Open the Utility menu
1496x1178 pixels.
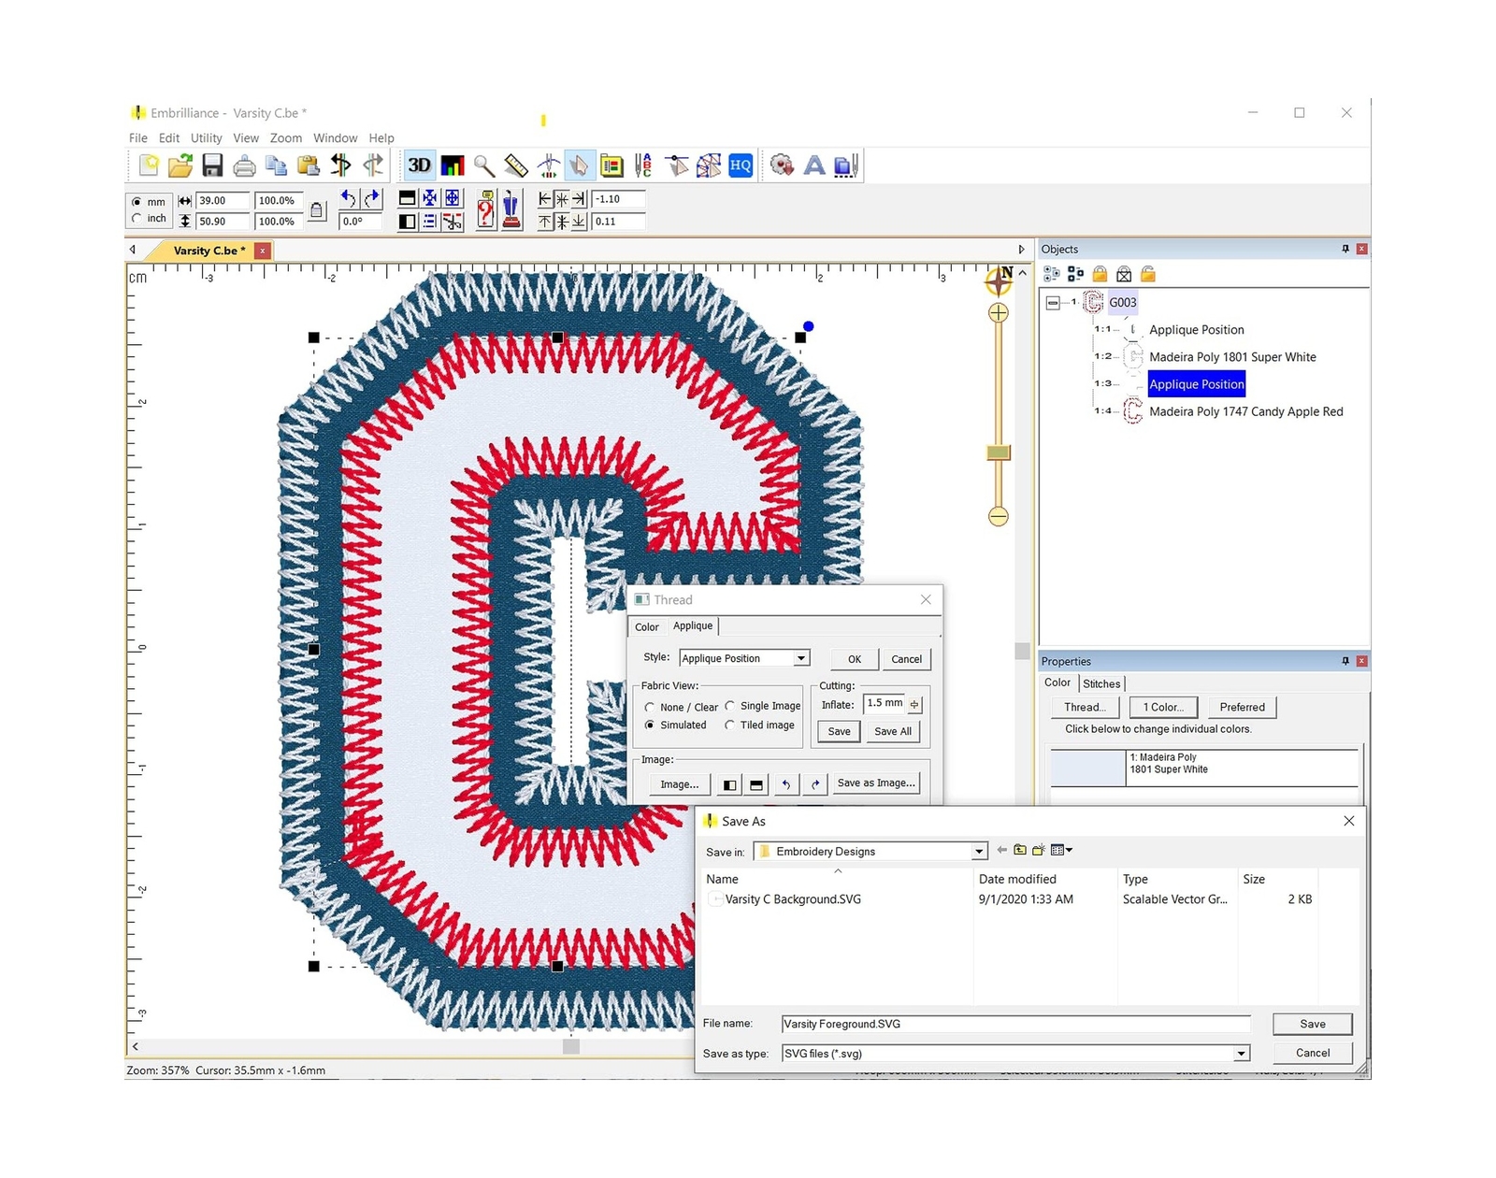(206, 137)
